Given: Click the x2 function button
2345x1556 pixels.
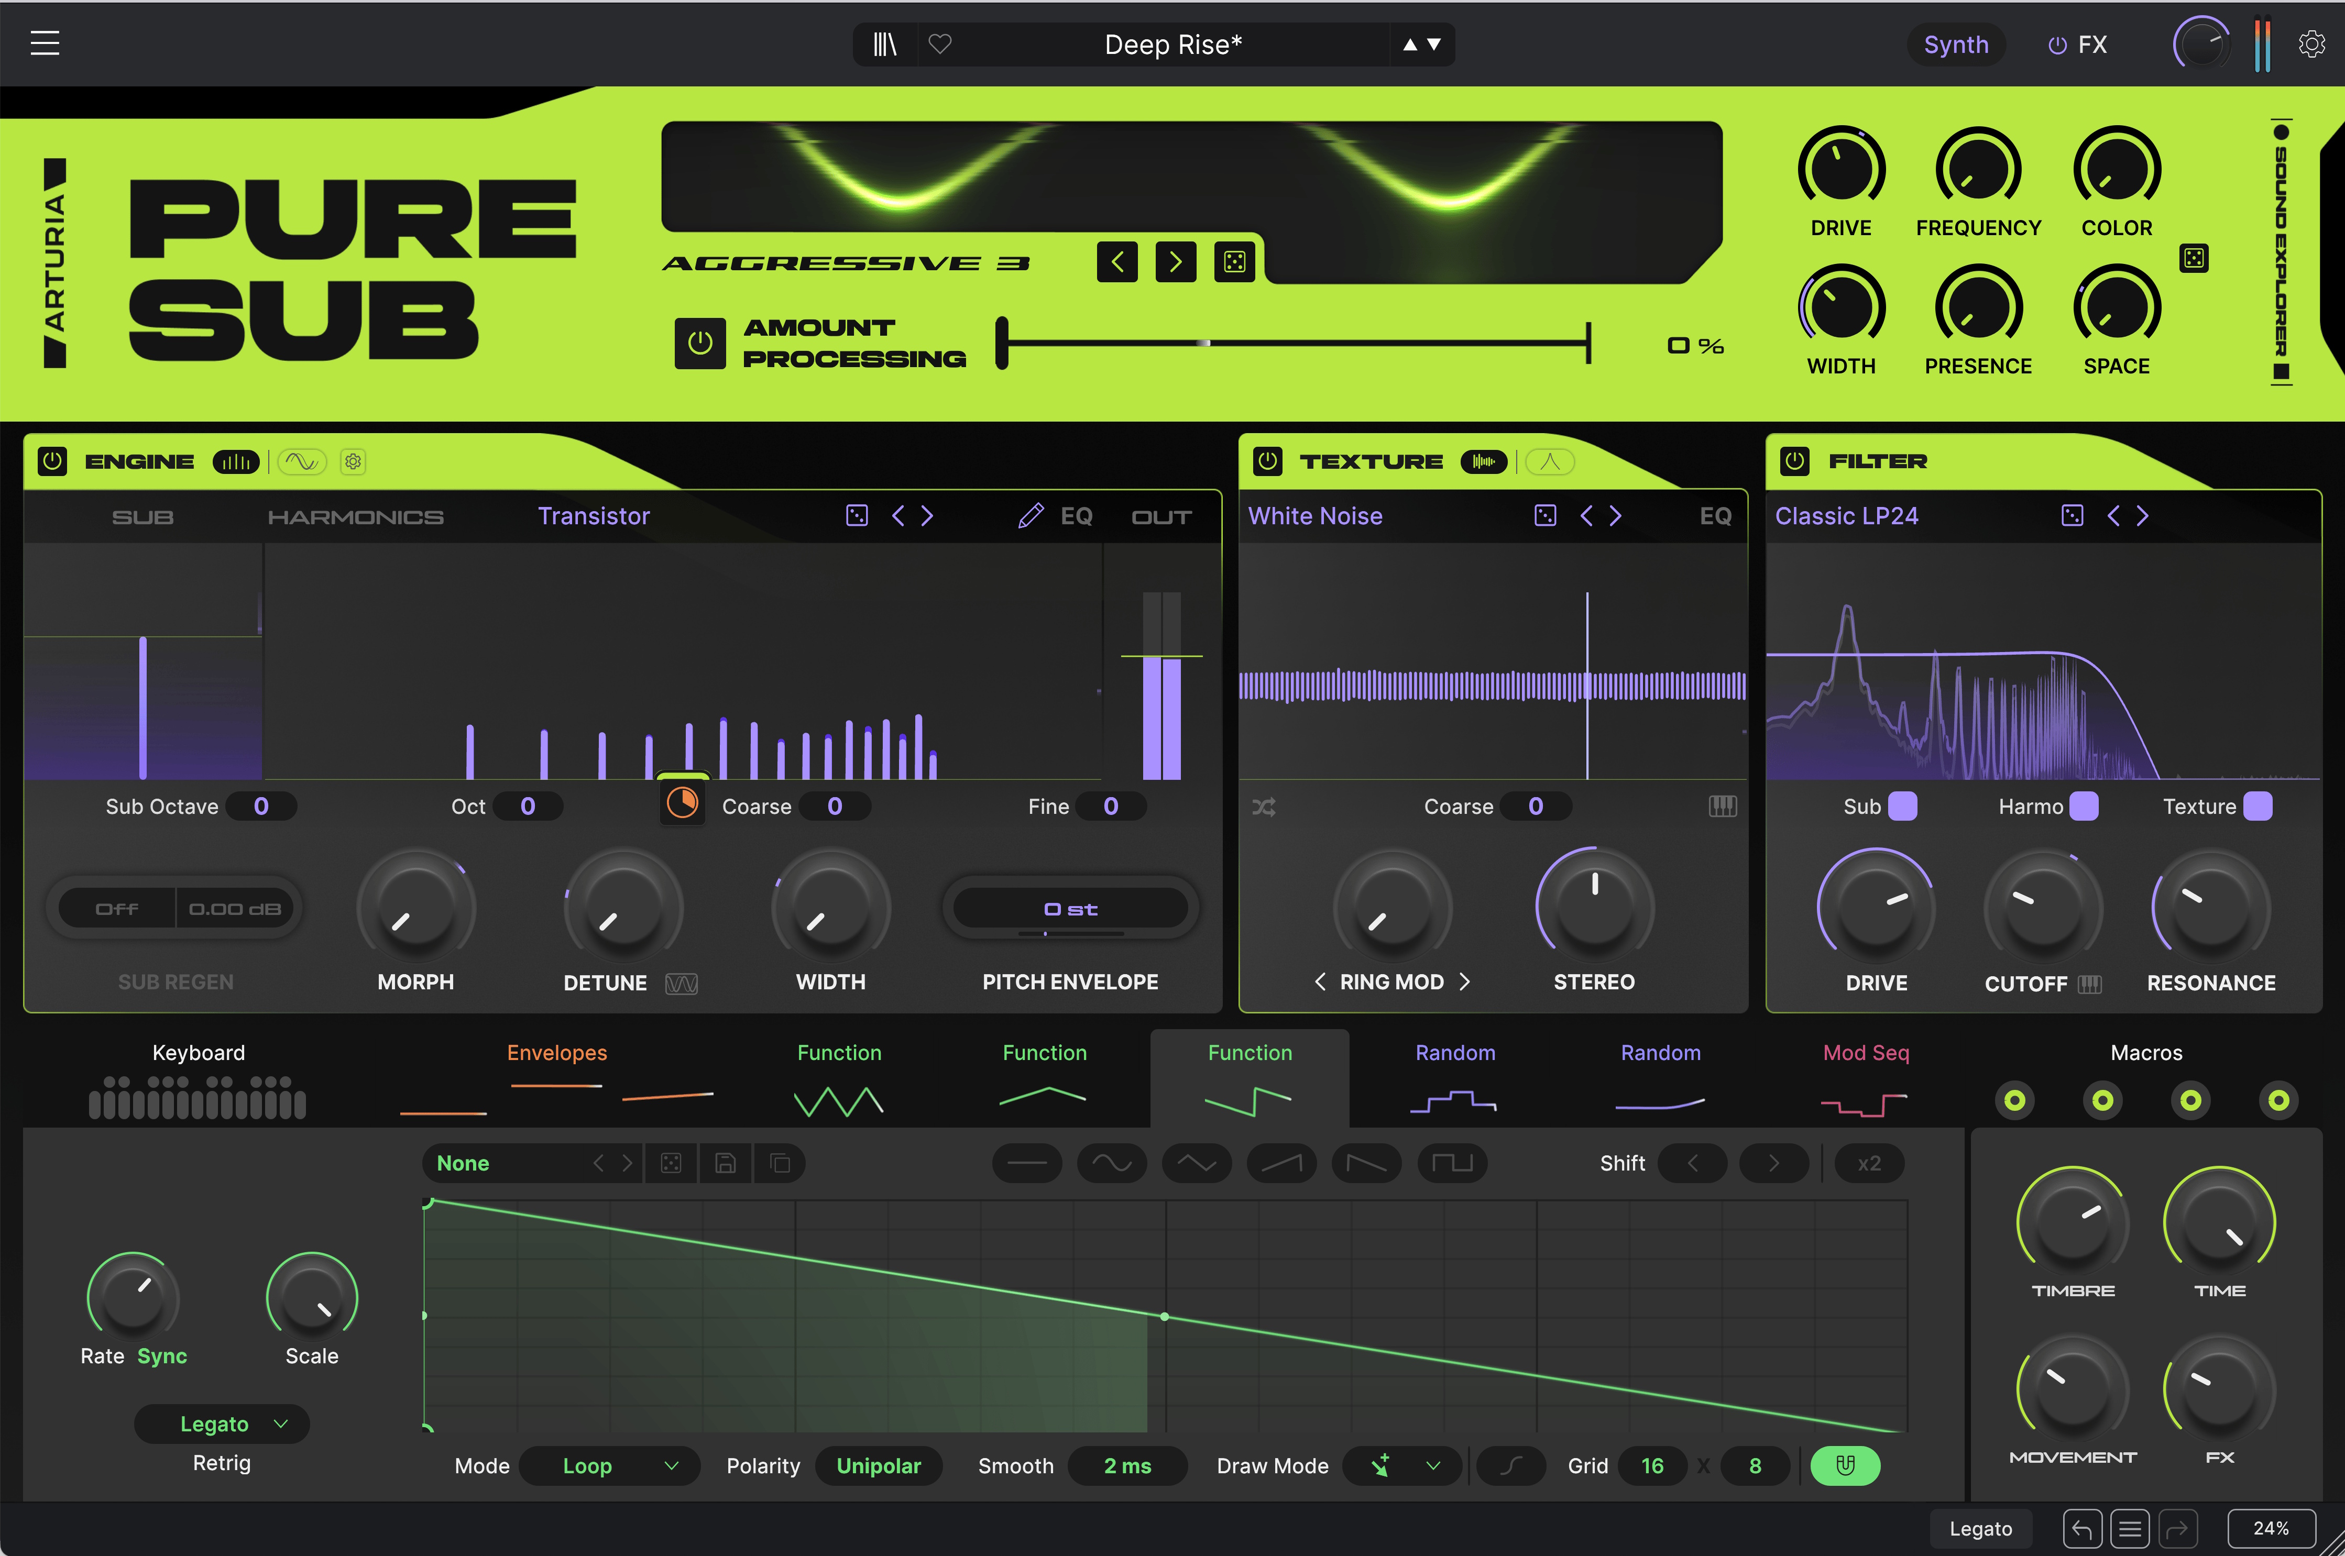Looking at the screenshot, I should pos(1869,1163).
